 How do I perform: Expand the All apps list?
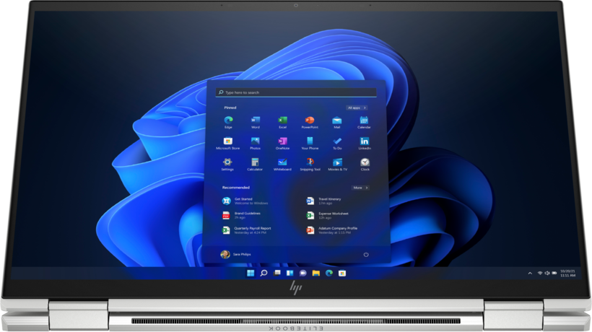click(357, 108)
